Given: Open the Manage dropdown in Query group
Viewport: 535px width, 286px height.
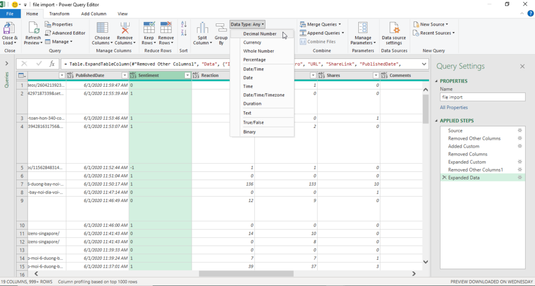Looking at the screenshot, I should pyautogui.click(x=59, y=42).
